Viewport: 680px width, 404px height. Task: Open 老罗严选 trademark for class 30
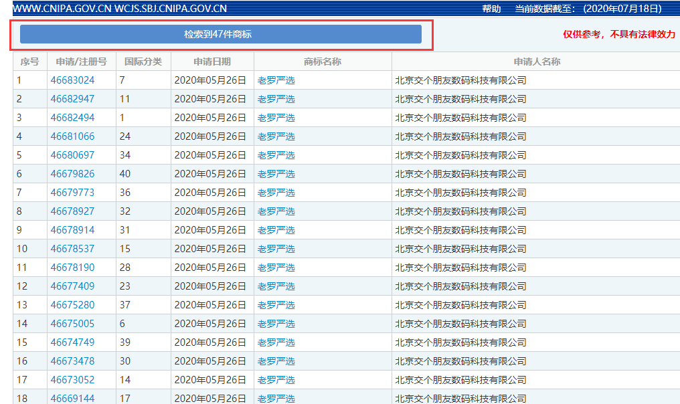tap(276, 361)
